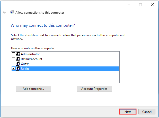Check the Administrator checkbox
Viewport: 159px width, 118px height.
(13, 54)
